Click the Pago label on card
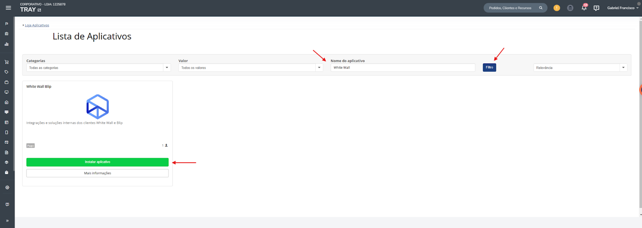This screenshot has height=228, width=642. 30,146
